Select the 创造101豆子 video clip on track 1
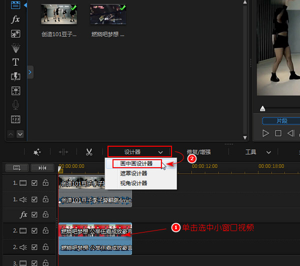The height and width of the screenshot is (266, 300). click(x=82, y=183)
